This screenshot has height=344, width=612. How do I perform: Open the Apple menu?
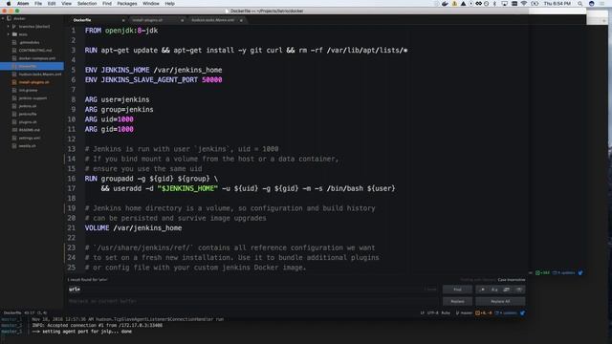(x=9, y=4)
